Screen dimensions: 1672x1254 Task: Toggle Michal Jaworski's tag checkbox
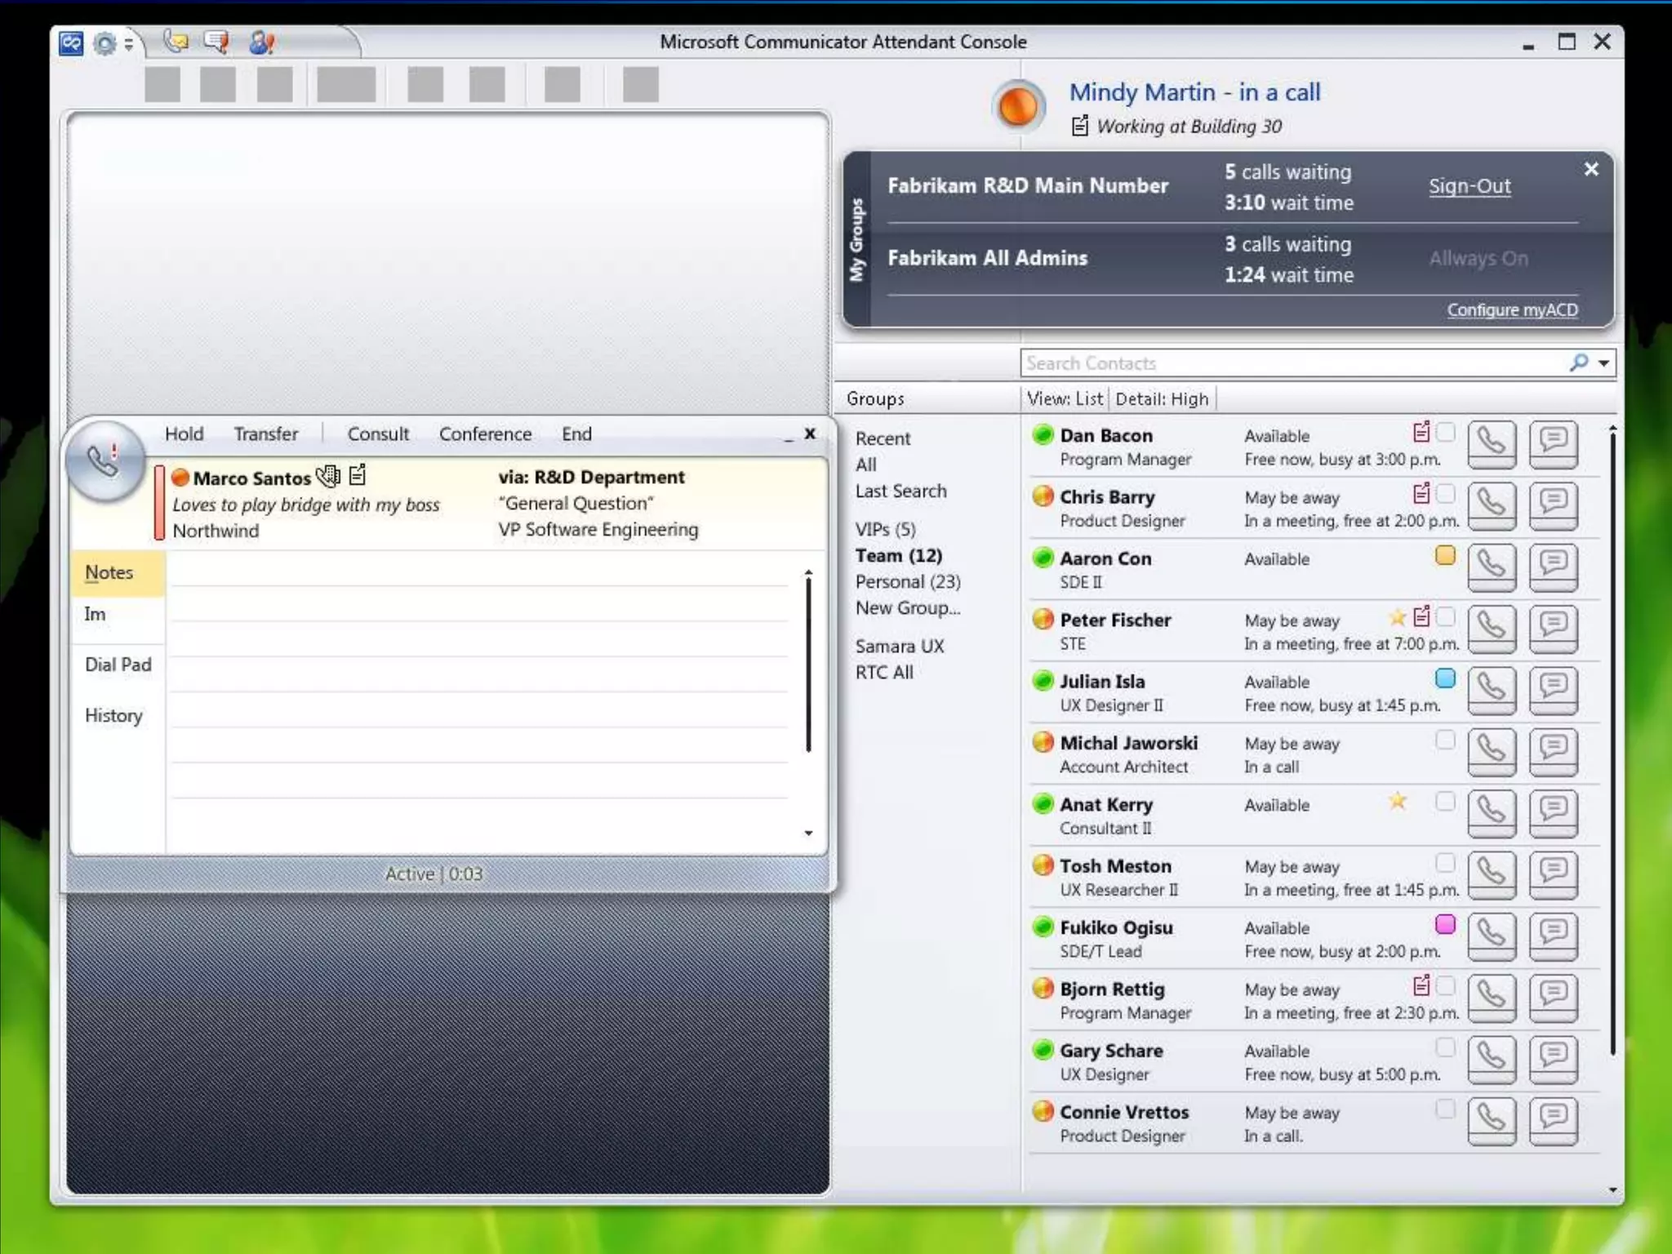click(1445, 740)
